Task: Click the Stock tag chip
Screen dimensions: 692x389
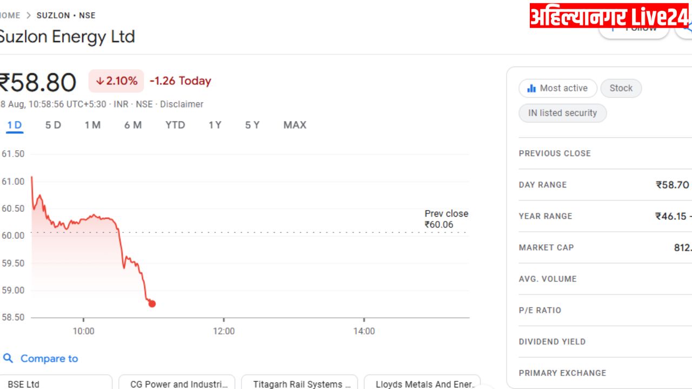Action: coord(621,88)
